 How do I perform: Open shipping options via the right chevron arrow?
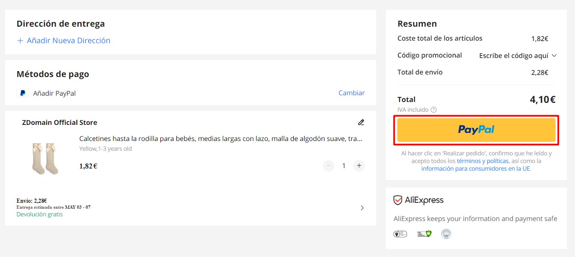coord(362,208)
